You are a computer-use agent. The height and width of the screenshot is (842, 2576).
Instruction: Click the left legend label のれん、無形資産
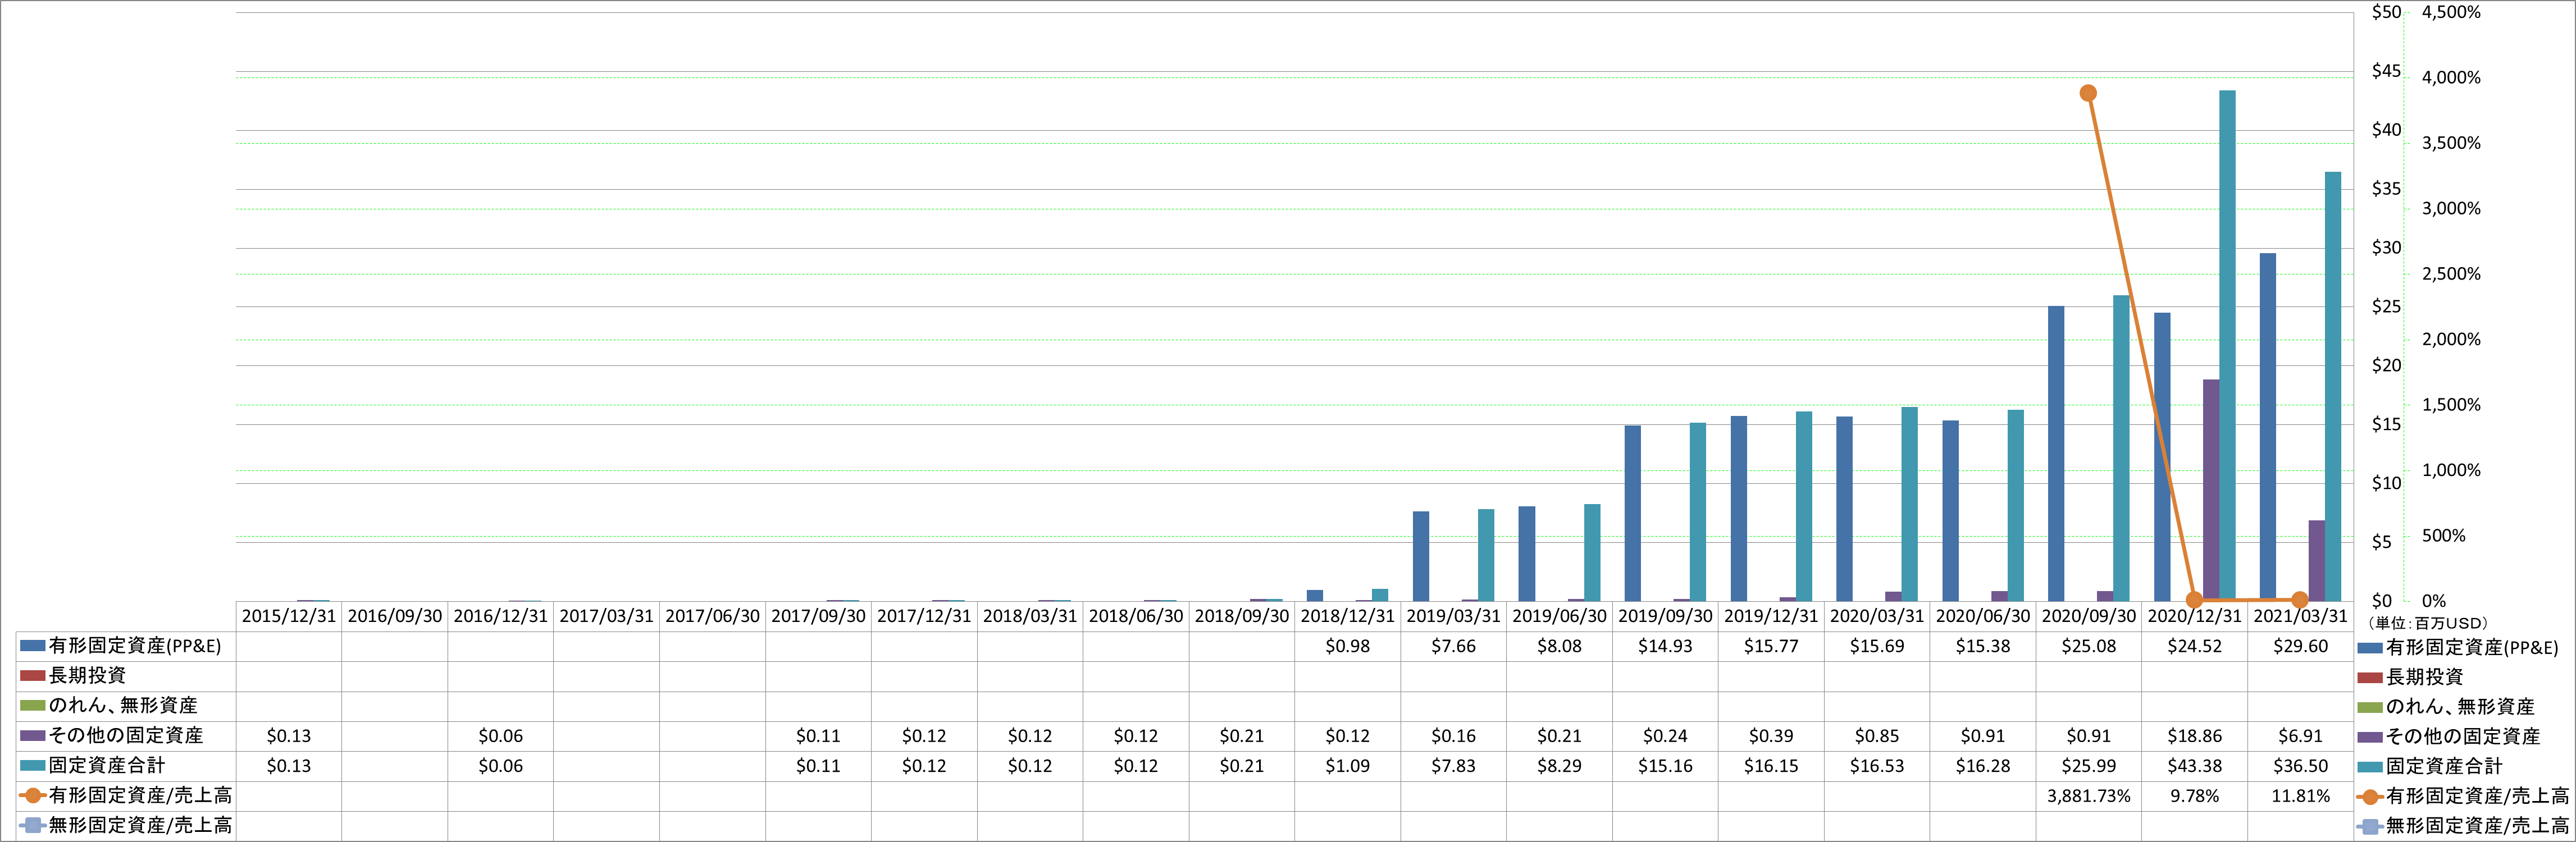(x=123, y=706)
